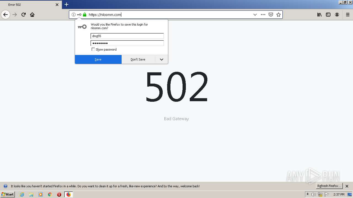
Task: Click the key icon in address bar
Action: (79, 15)
